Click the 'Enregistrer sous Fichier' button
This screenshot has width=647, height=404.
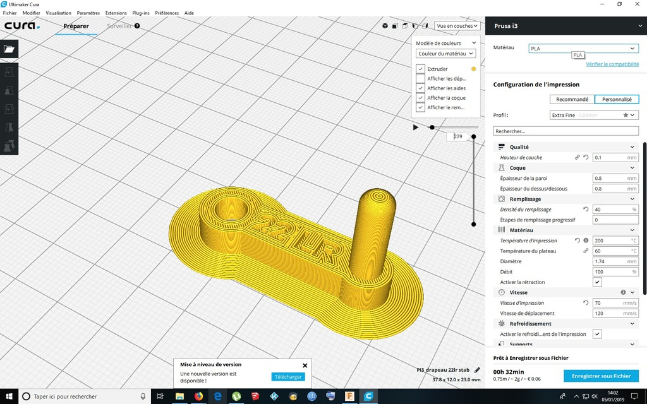tap(600, 376)
